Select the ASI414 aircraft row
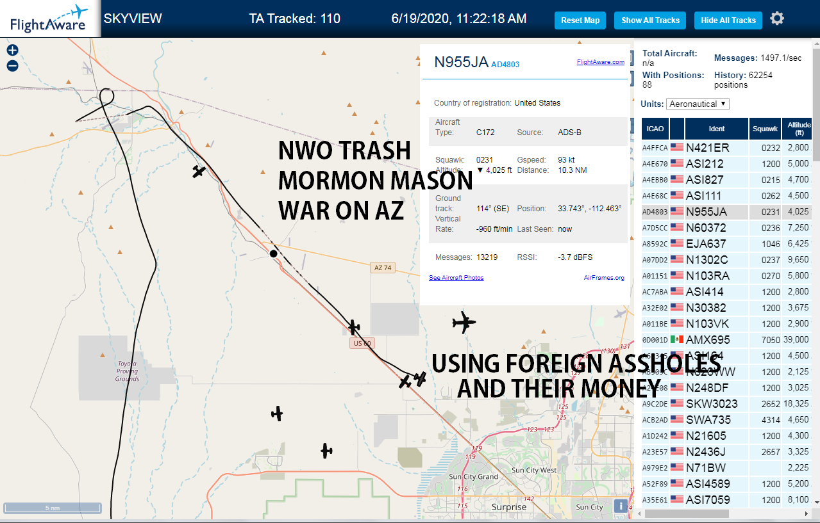The image size is (820, 523). (727, 292)
